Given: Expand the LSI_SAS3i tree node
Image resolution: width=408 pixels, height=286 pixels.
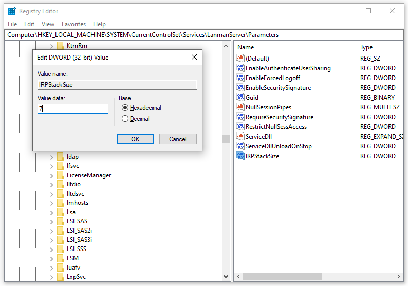Looking at the screenshot, I should [x=51, y=240].
